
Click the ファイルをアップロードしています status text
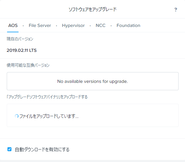point(49,116)
